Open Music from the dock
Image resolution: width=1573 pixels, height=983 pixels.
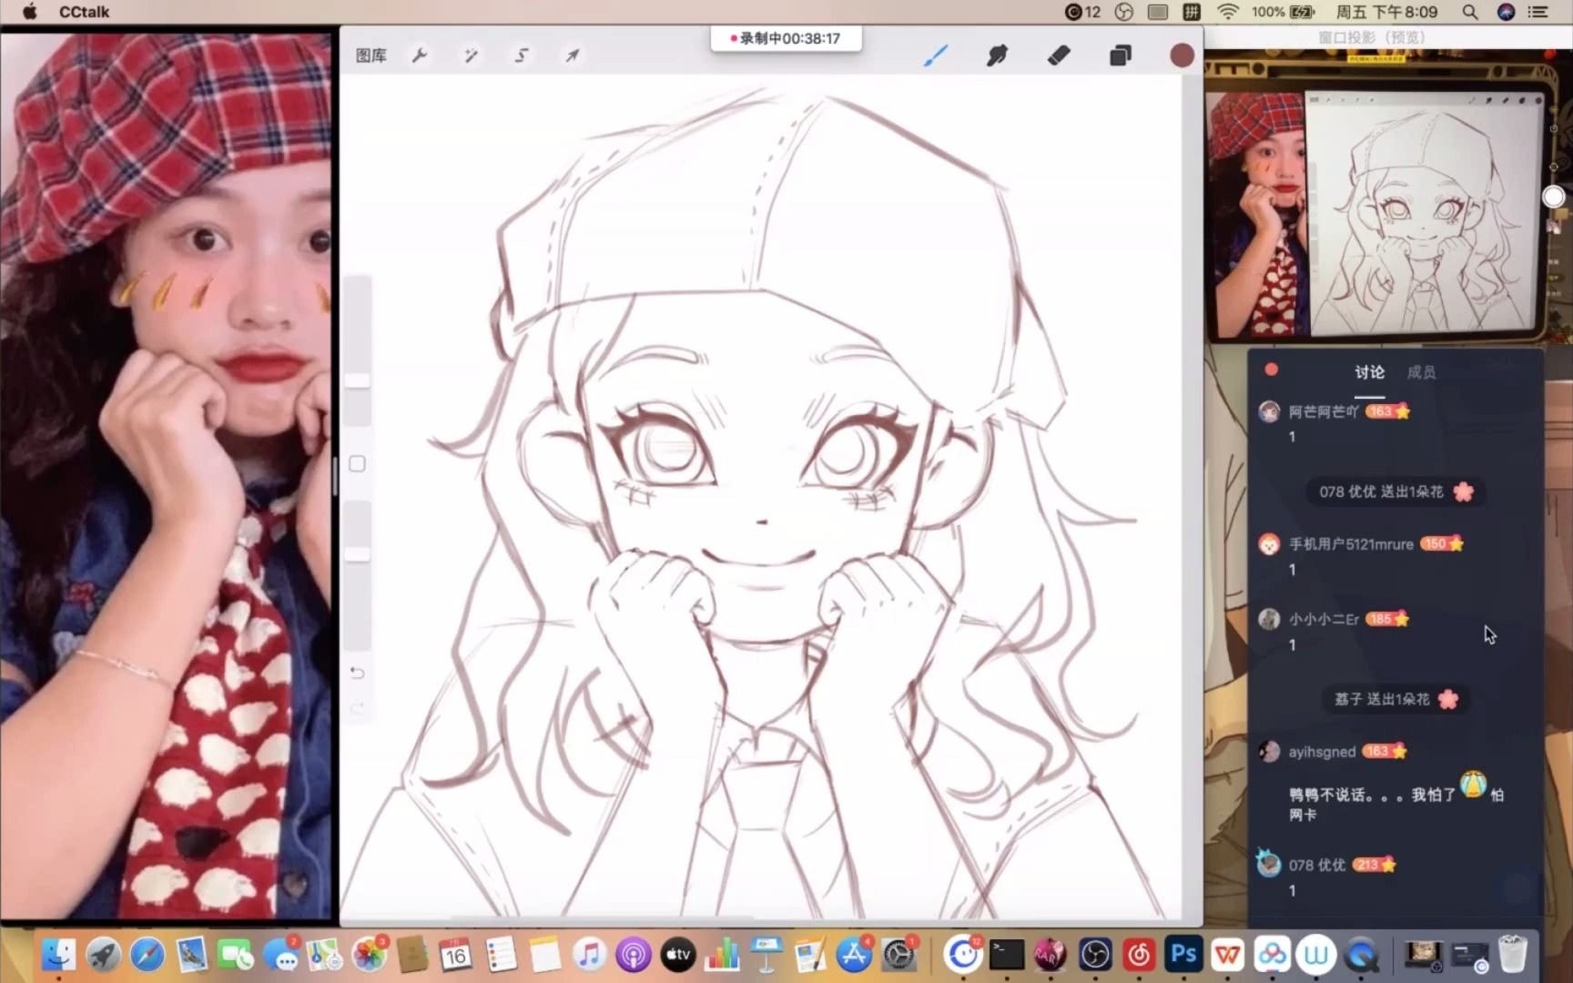point(590,955)
